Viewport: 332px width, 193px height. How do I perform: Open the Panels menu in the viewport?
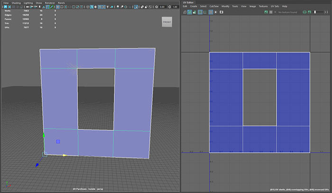pyautogui.click(x=61, y=2)
